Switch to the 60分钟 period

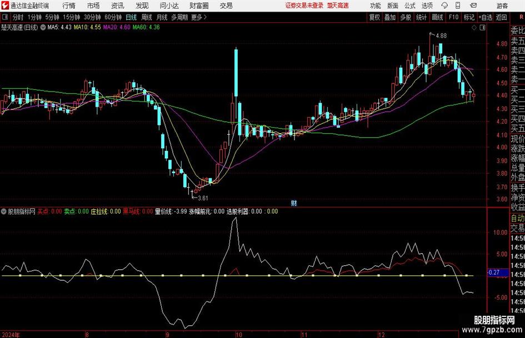click(x=113, y=17)
